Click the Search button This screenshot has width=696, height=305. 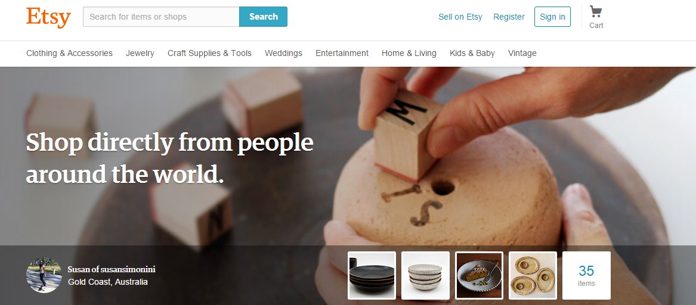[x=263, y=17]
